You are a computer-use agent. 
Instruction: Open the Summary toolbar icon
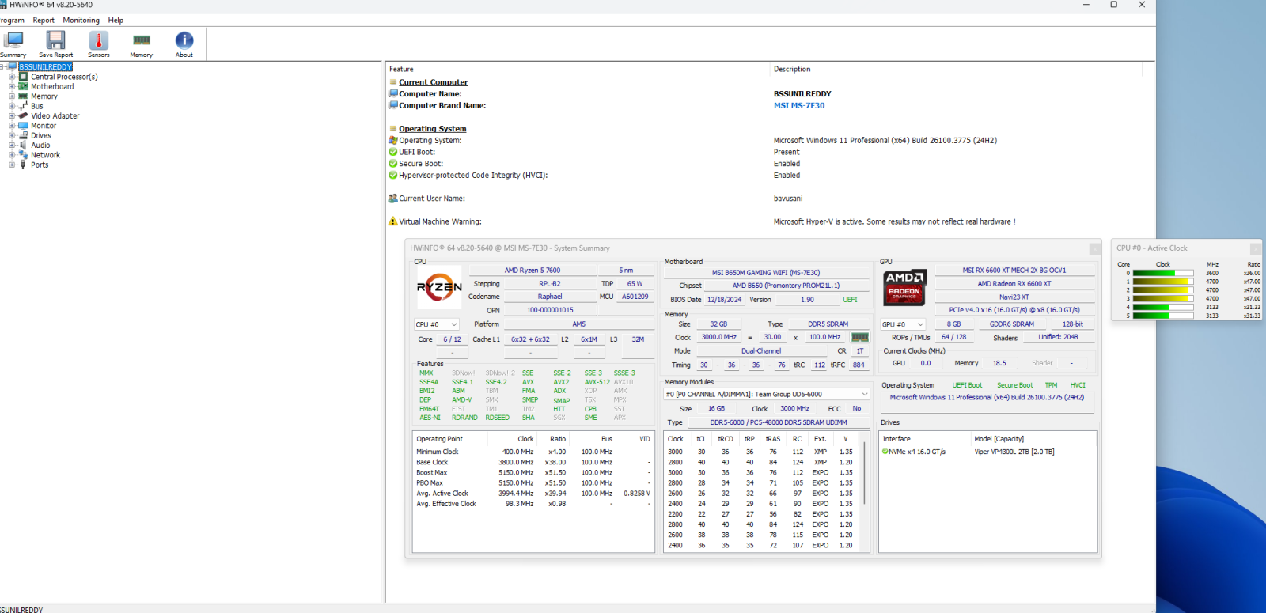[x=13, y=41]
